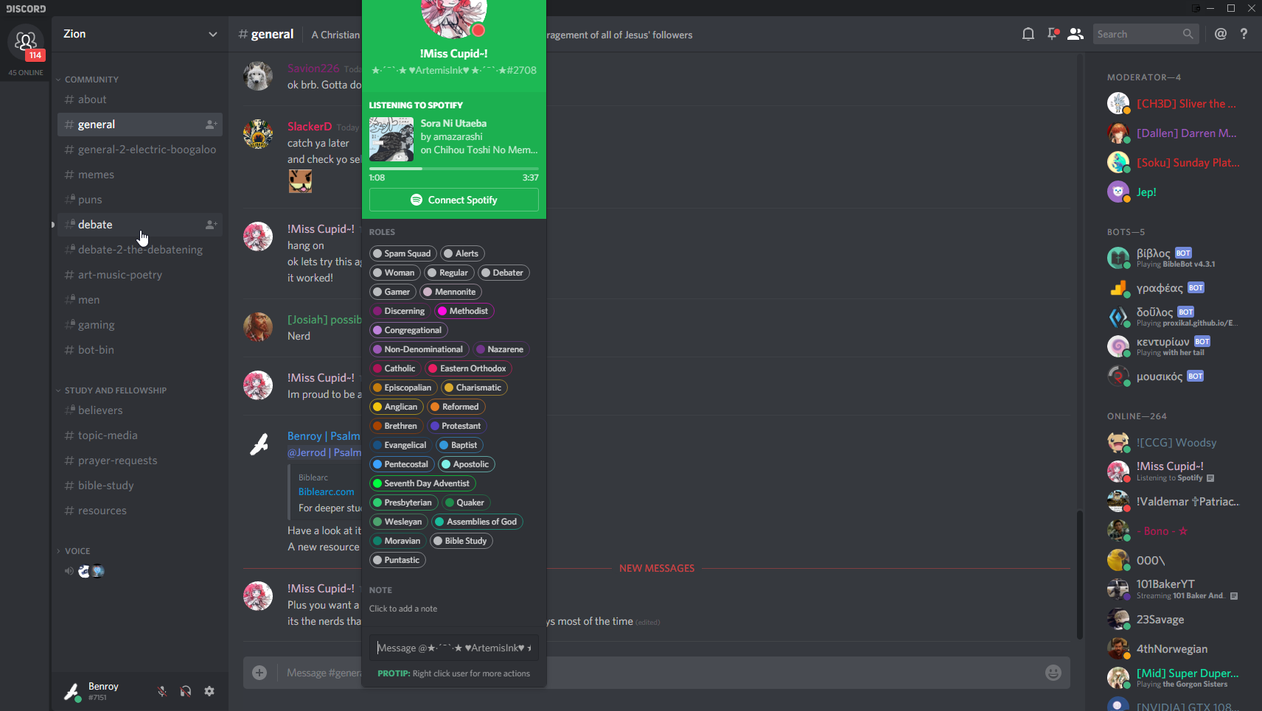Open the Biblearc.com link

click(326, 491)
